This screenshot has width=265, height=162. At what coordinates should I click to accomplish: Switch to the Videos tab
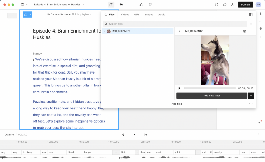125,15
